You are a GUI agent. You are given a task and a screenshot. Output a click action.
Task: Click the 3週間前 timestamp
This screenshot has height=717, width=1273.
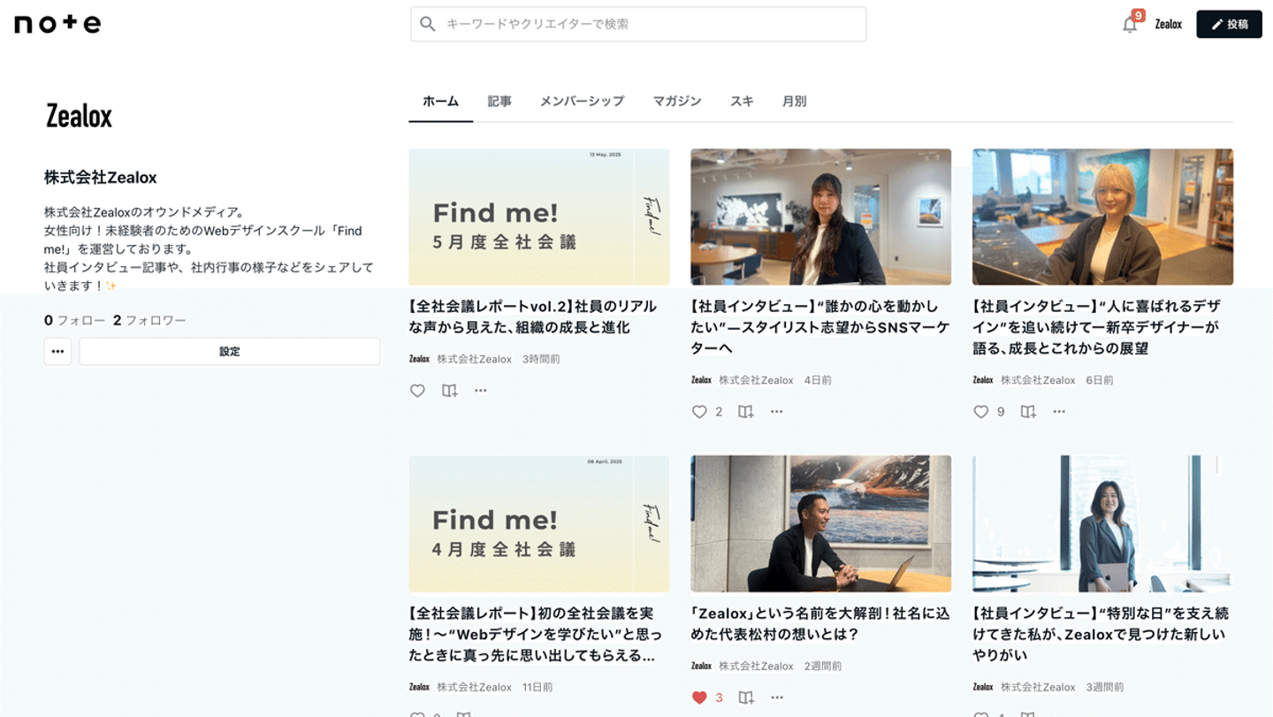click(x=1105, y=687)
